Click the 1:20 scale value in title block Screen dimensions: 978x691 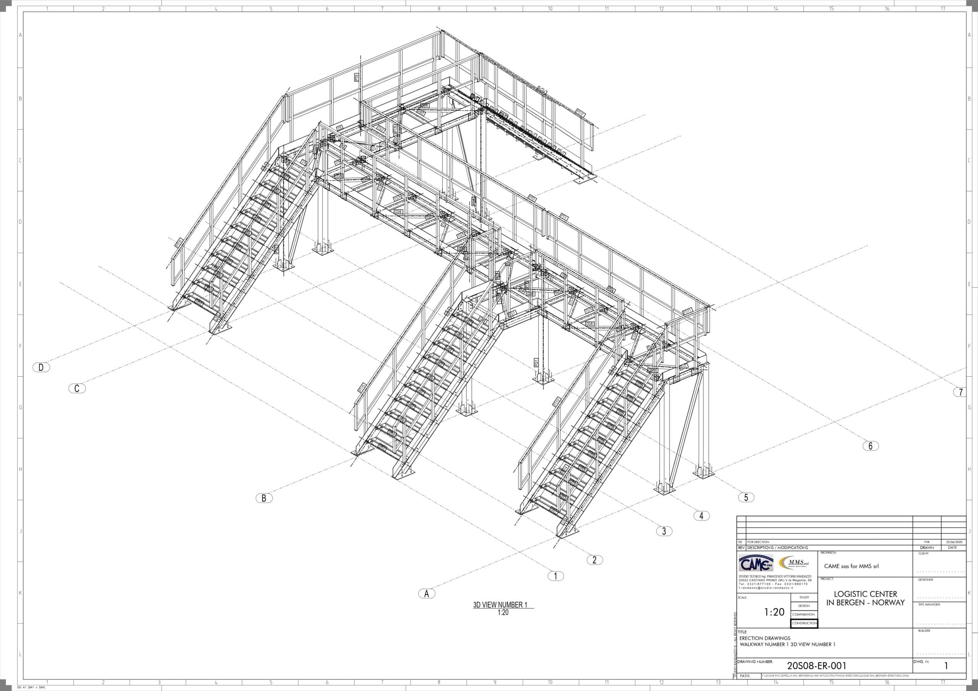point(774,612)
